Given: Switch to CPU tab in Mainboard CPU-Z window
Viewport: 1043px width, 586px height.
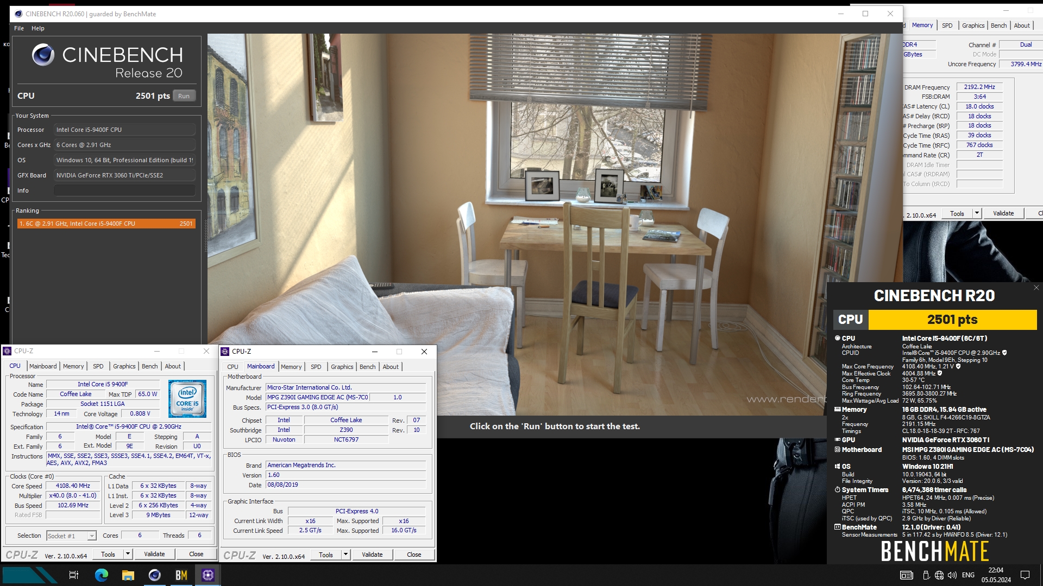Looking at the screenshot, I should pos(233,367).
